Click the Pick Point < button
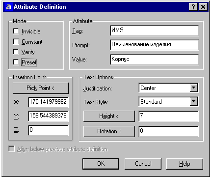Image resolution: width=212 pixels, height=178 pixels. click(41, 88)
